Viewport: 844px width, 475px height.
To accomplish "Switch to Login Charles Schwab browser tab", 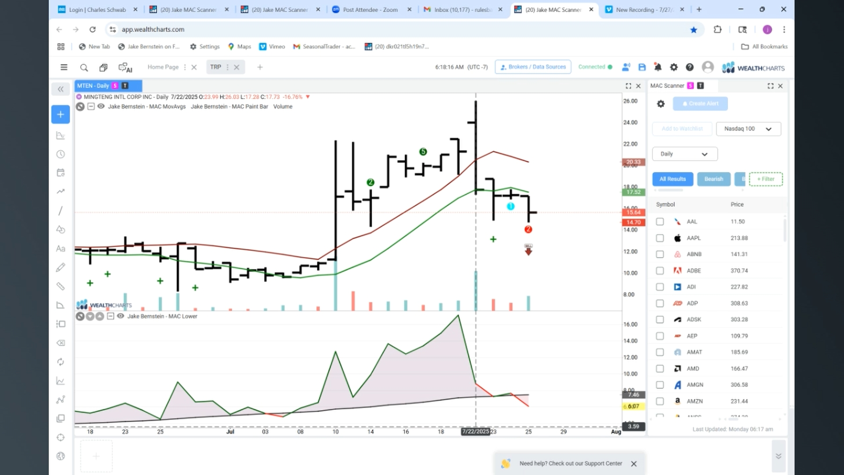I will (x=98, y=10).
